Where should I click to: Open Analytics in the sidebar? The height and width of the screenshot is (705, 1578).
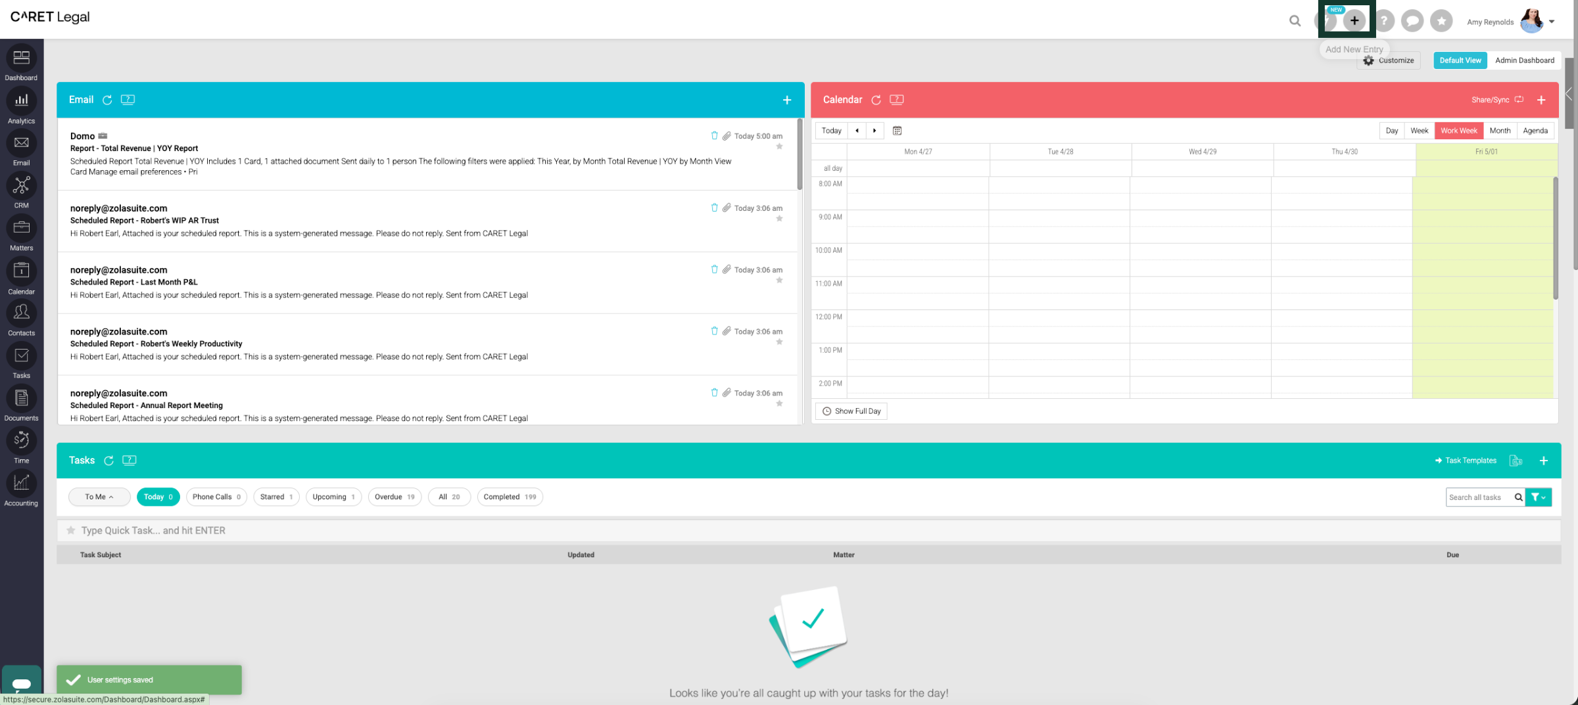click(x=21, y=106)
